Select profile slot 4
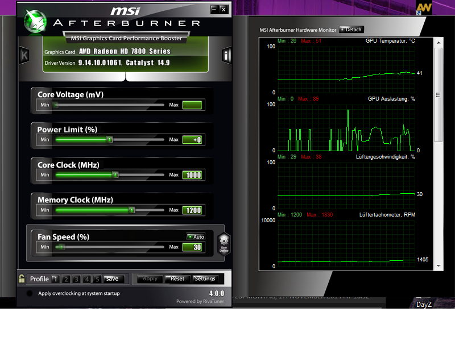Screen dimensions: 455x341 click(87, 279)
